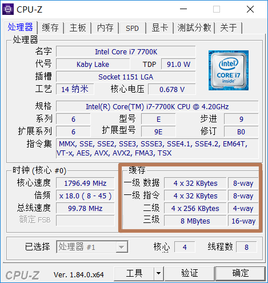Viewport: 268px width, 283px height.
Task: Select the SPD tab
Action: [132, 28]
